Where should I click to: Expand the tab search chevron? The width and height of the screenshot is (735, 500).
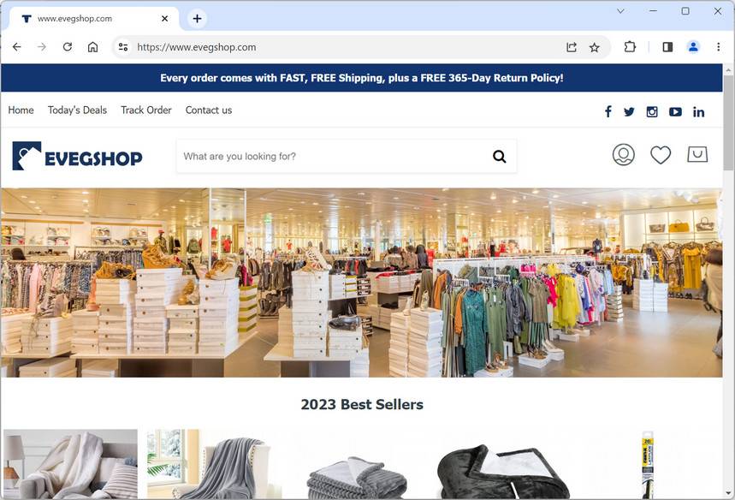620,11
